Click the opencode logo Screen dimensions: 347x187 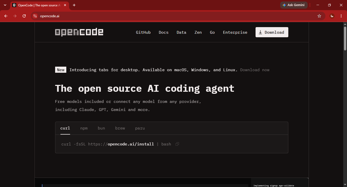pyautogui.click(x=79, y=32)
